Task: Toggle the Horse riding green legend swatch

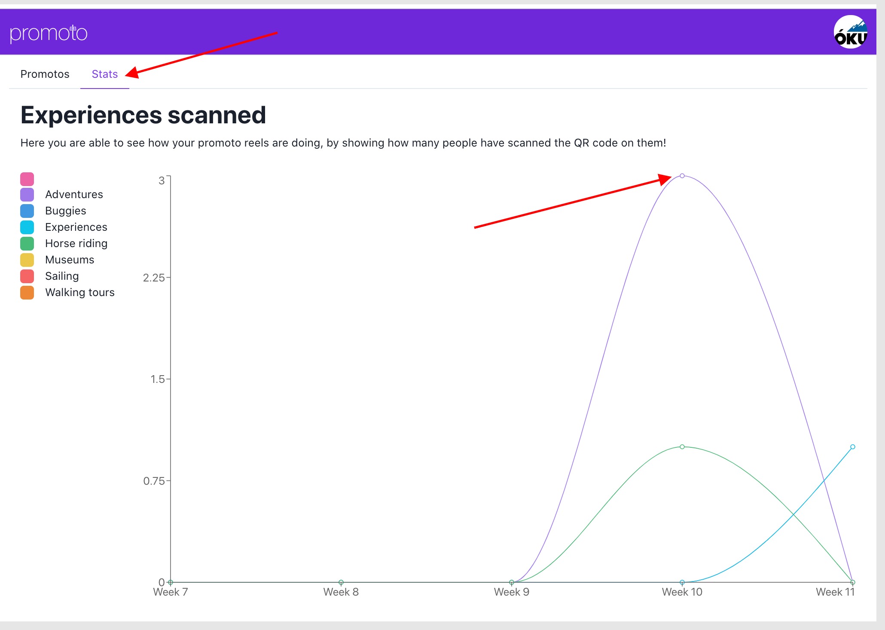Action: click(x=27, y=244)
